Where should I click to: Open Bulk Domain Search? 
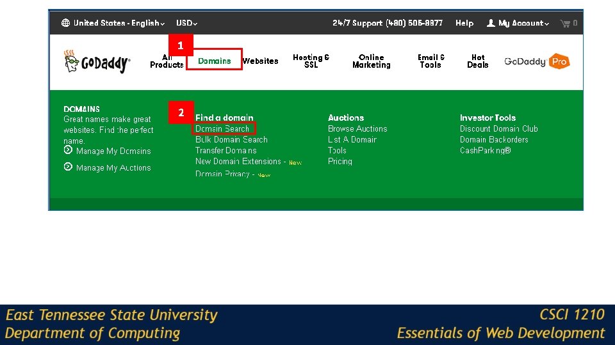(x=231, y=140)
